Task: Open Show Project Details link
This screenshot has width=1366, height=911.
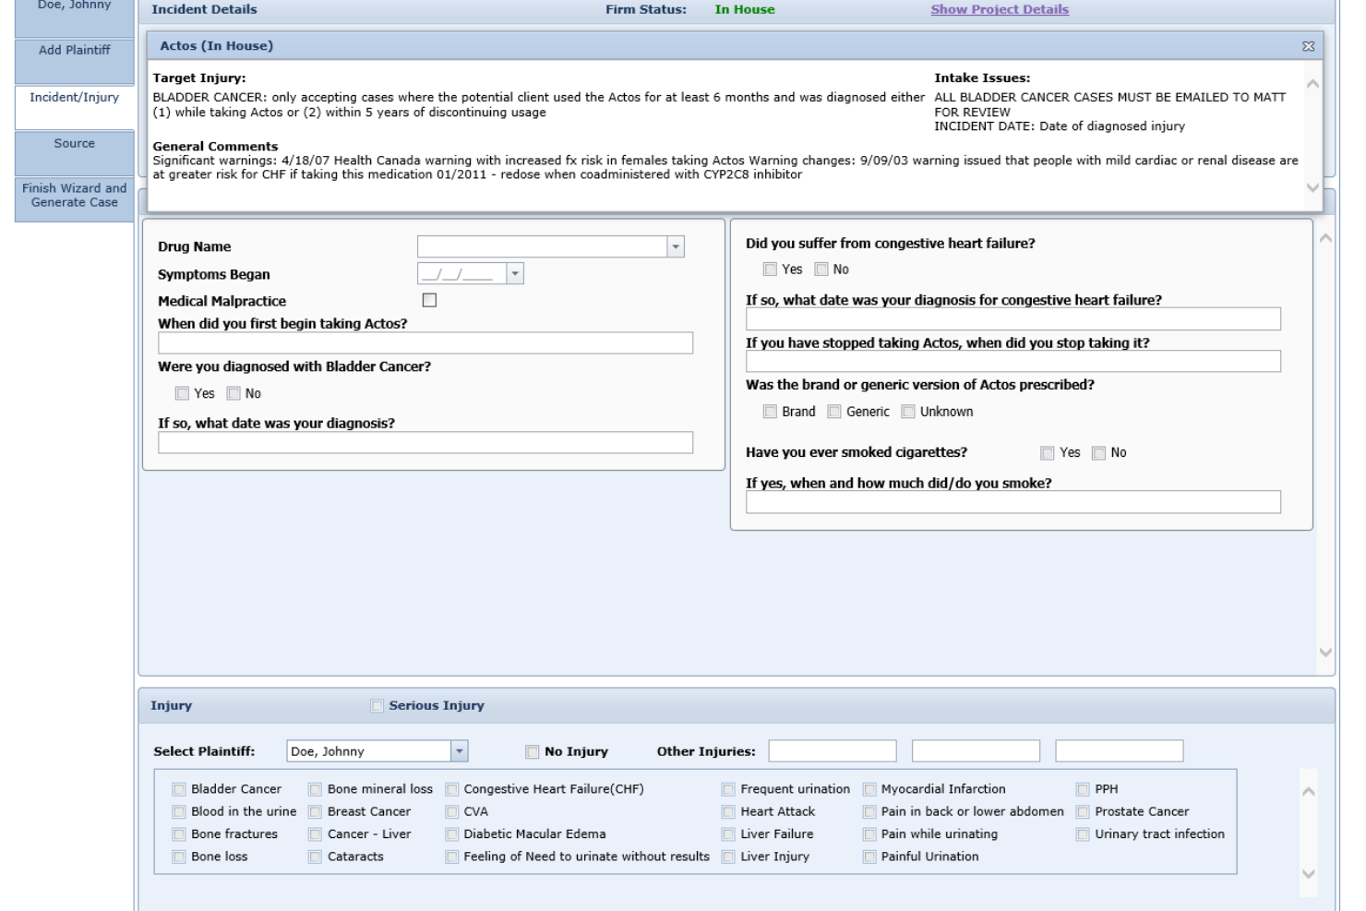Action: (x=1000, y=9)
